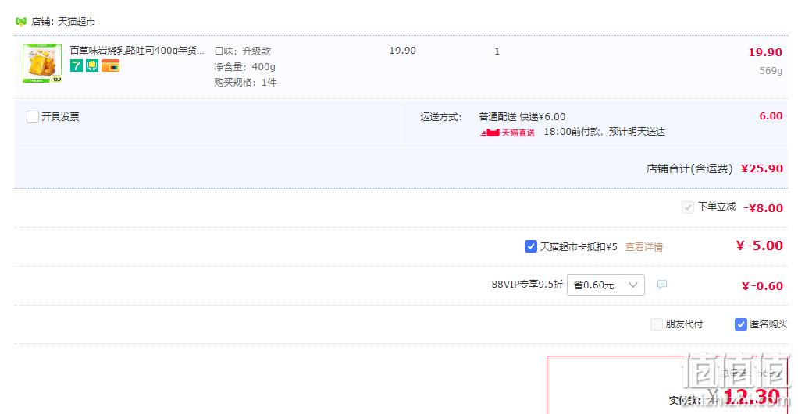Click the 88VIP专享9.5折 label
The height and width of the screenshot is (414, 798).
point(527,285)
